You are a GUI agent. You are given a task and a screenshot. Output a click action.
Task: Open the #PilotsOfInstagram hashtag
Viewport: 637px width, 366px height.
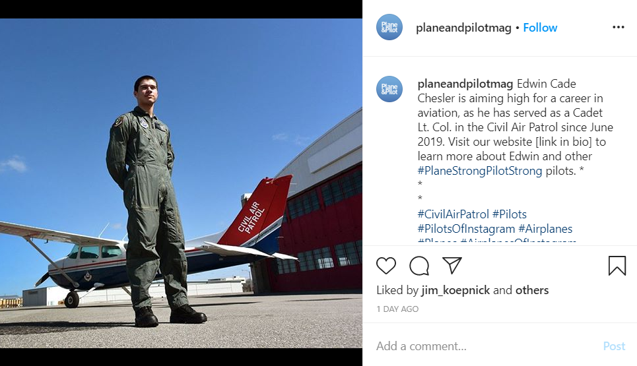(x=466, y=229)
